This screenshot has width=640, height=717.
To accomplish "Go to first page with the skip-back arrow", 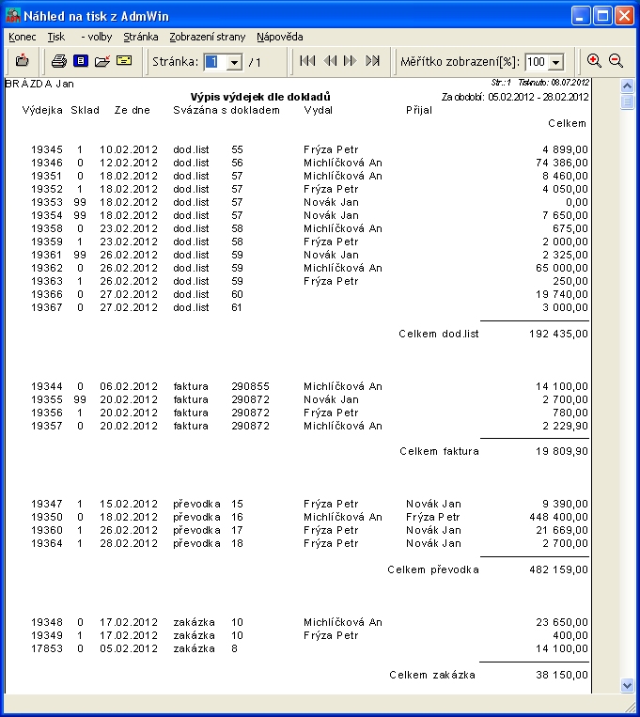I will pyautogui.click(x=307, y=60).
